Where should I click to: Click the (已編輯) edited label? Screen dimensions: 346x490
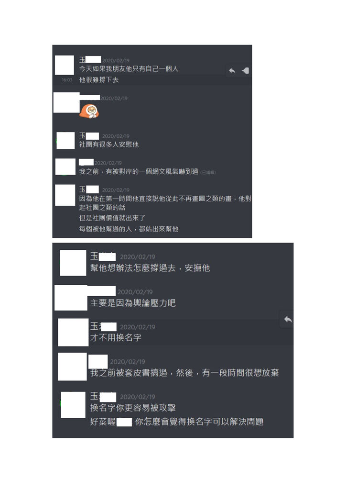pyautogui.click(x=208, y=172)
